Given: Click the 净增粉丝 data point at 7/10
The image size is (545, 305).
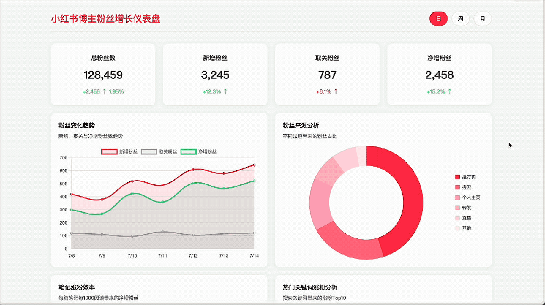Looking at the screenshot, I should click(132, 193).
